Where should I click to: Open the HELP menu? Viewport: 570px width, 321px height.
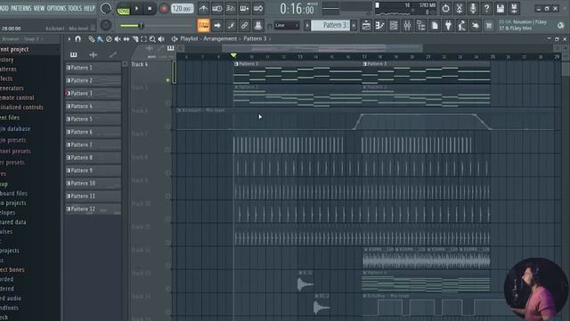89,8
